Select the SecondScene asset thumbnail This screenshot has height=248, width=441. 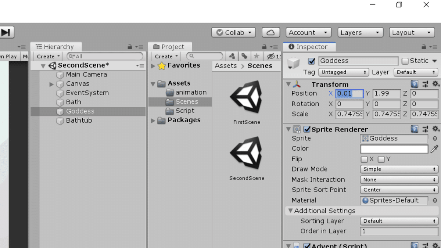(x=247, y=159)
